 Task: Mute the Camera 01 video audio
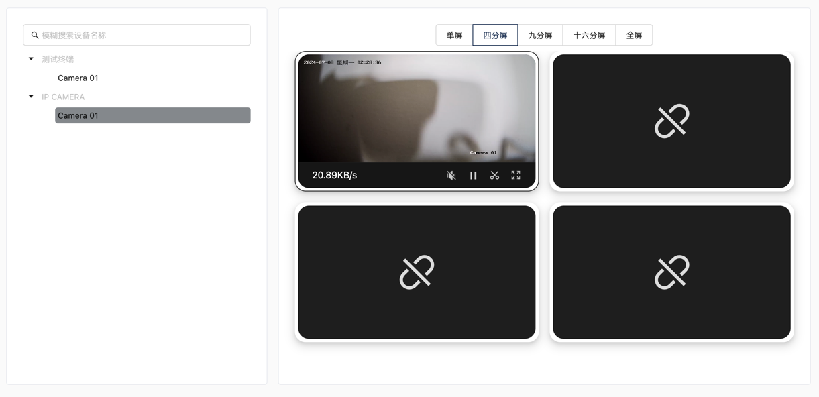coord(451,175)
